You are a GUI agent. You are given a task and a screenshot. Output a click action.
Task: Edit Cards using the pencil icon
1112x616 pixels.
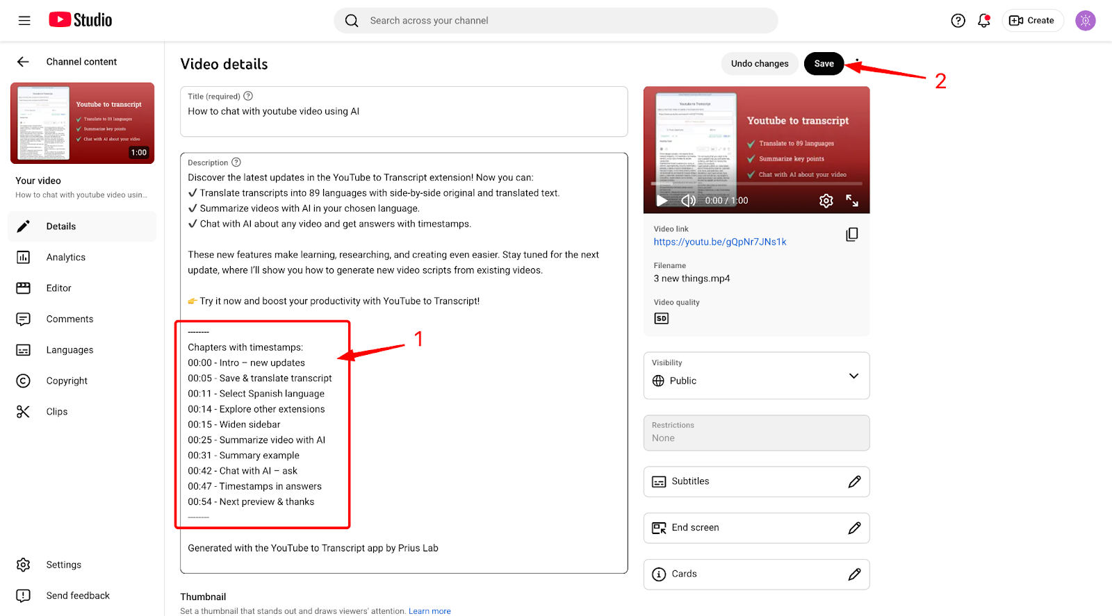pos(854,574)
